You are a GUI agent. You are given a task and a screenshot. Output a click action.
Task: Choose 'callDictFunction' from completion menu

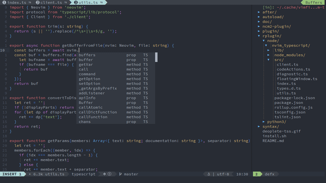(x=115, y=112)
